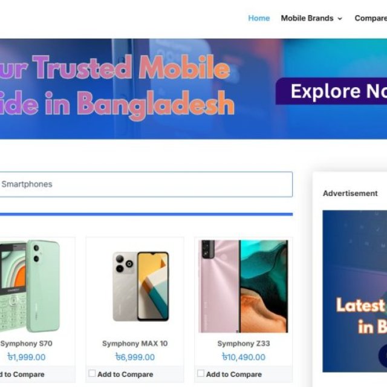The image size is (387, 387).
Task: Open the Home menu link
Action: 259,18
